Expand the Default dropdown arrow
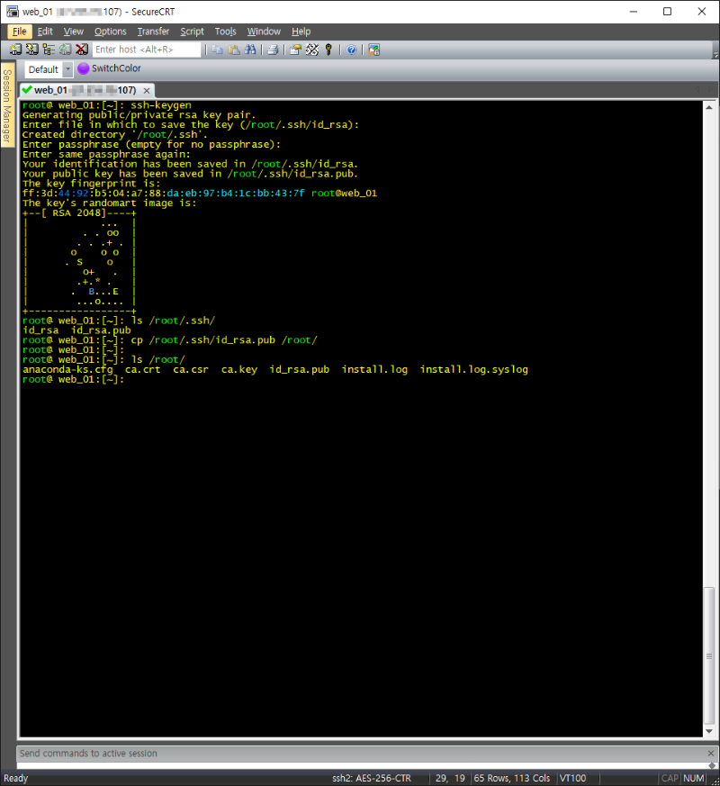 coord(67,69)
